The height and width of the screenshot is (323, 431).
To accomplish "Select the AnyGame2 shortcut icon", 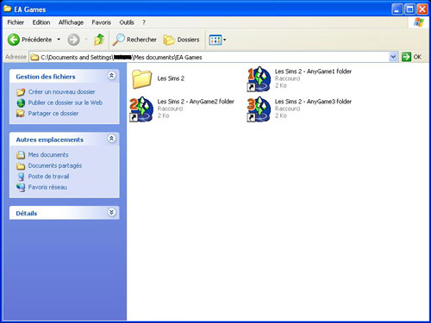I will (141, 109).
